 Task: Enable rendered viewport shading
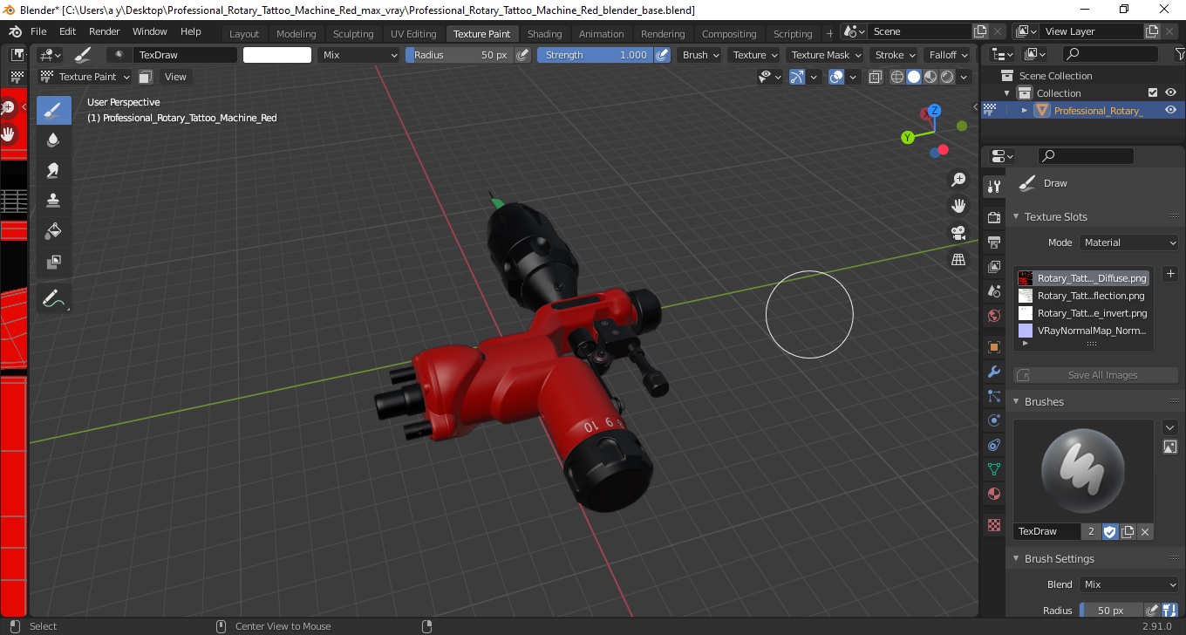(947, 77)
